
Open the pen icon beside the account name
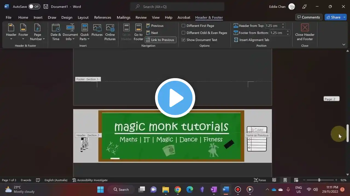point(305,7)
